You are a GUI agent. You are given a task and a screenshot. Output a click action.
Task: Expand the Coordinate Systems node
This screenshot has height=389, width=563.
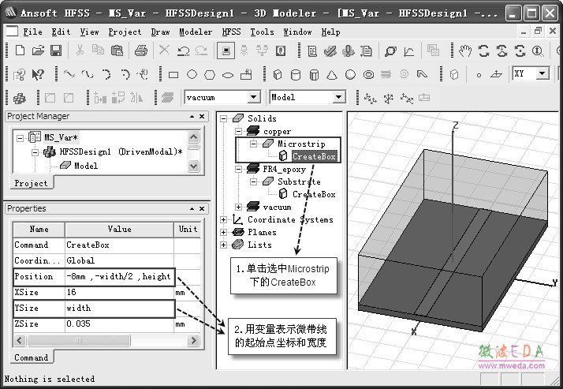coord(223,219)
